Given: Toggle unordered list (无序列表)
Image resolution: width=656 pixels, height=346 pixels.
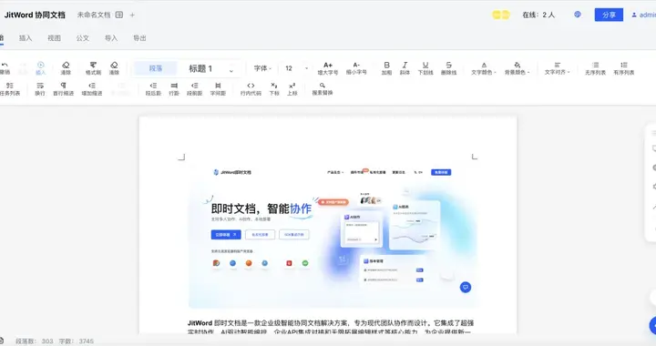Looking at the screenshot, I should (595, 68).
